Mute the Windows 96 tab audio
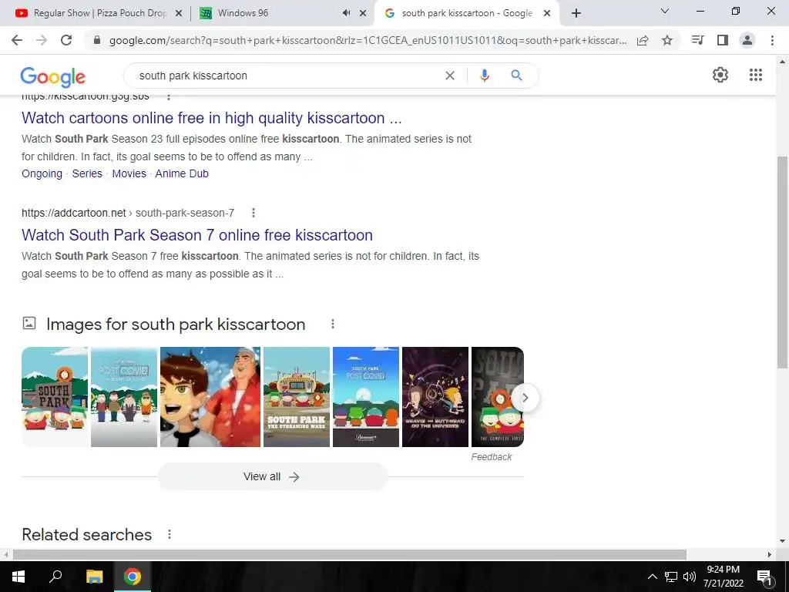 (346, 13)
